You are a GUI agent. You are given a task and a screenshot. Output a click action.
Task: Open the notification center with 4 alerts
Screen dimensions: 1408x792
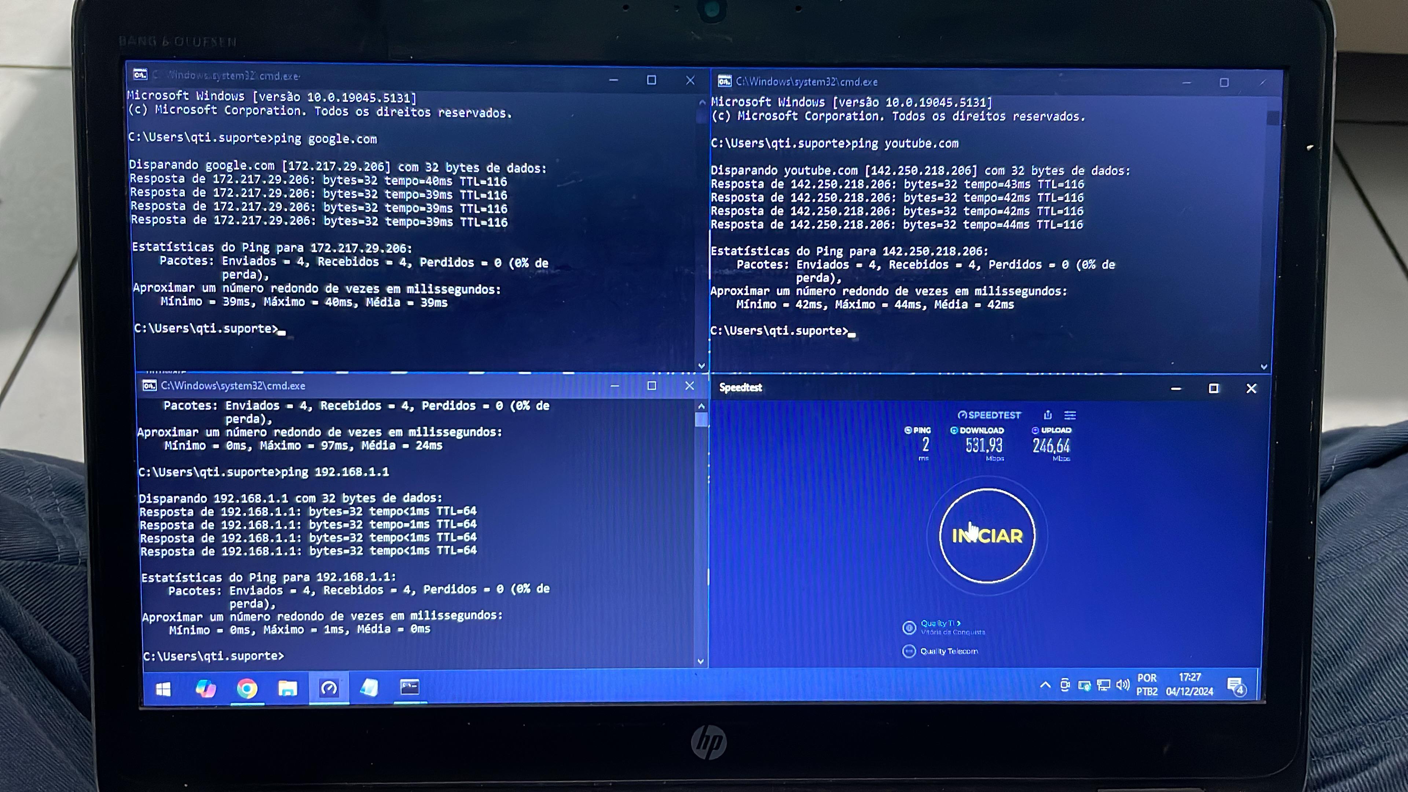(x=1236, y=686)
